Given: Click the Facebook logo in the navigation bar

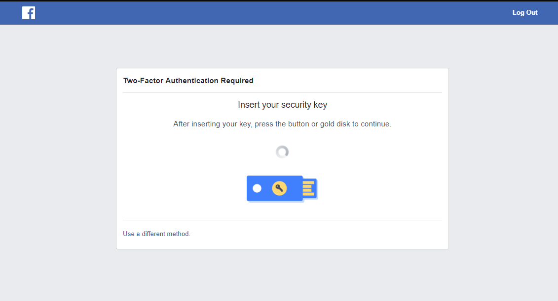Looking at the screenshot, I should (28, 13).
